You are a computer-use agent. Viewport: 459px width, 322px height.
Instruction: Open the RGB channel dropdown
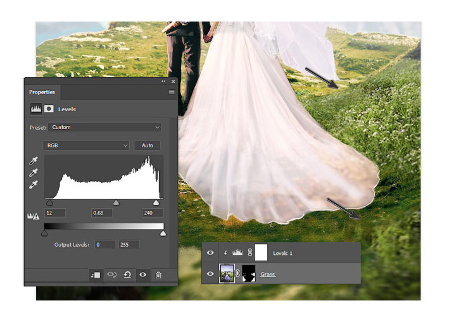pos(86,146)
